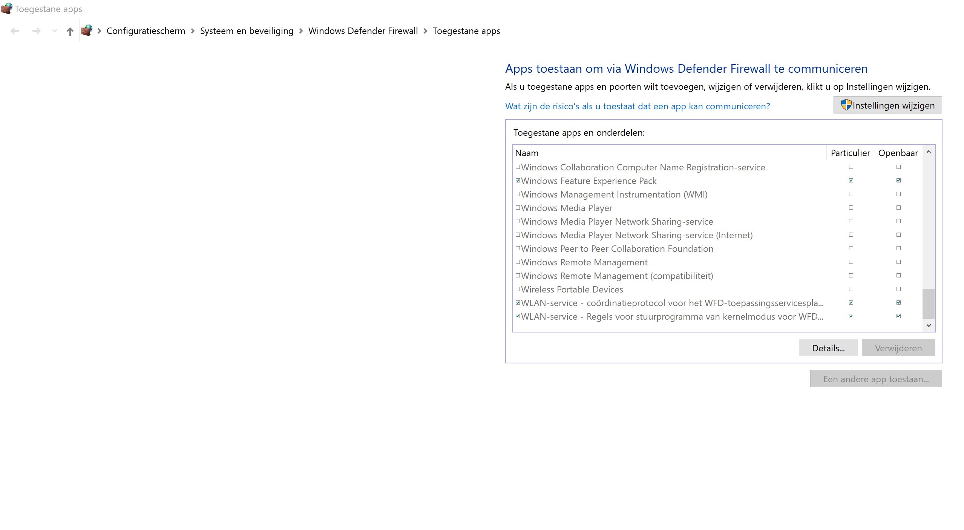Check Particulier for Windows Peer to Peer Collaboration Foundation

pos(851,248)
